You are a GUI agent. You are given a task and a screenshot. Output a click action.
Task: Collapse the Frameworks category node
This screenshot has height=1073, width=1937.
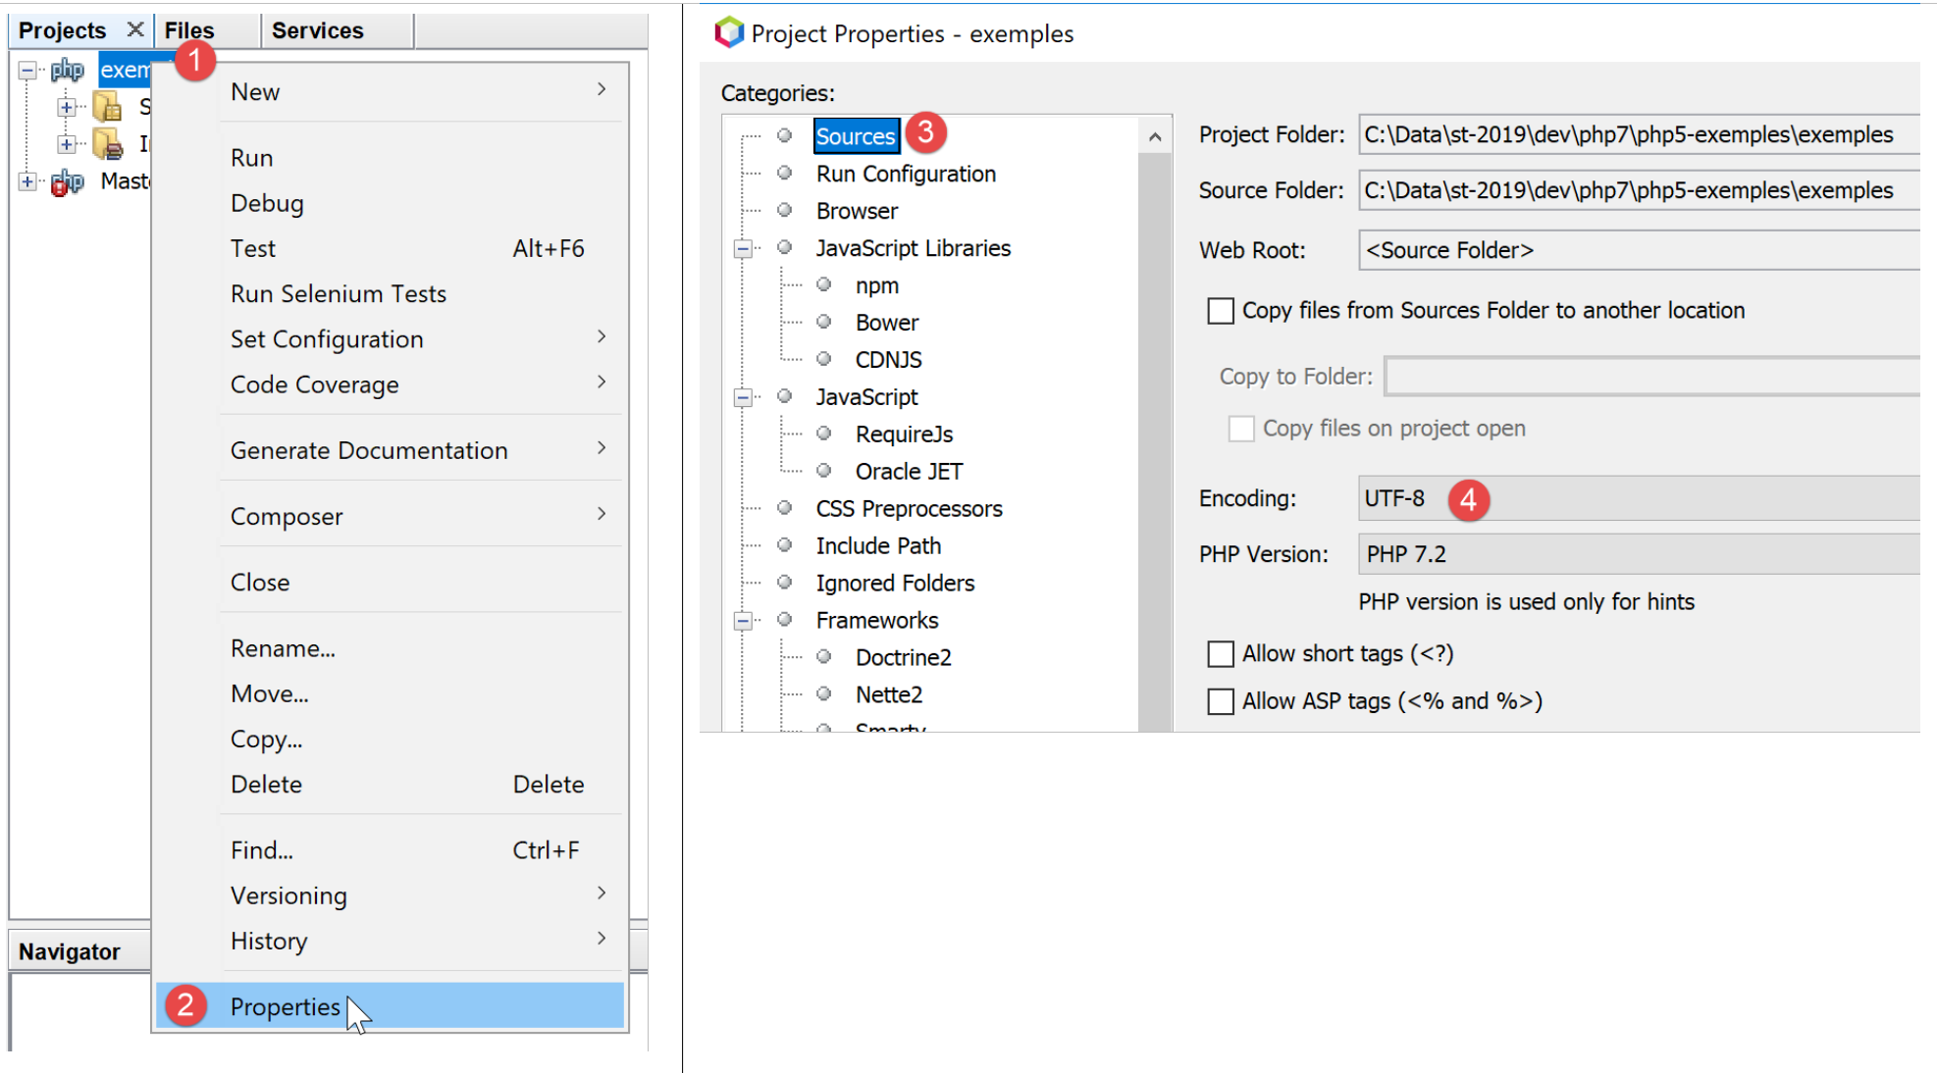[743, 620]
